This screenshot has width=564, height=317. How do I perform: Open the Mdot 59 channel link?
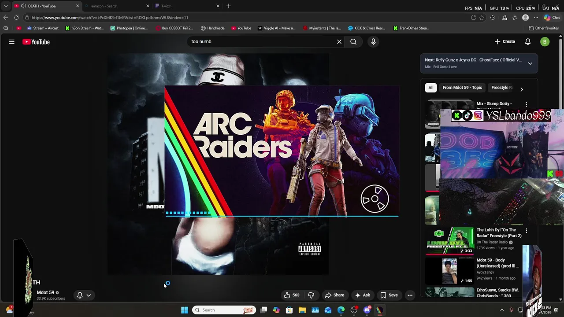(x=45, y=292)
